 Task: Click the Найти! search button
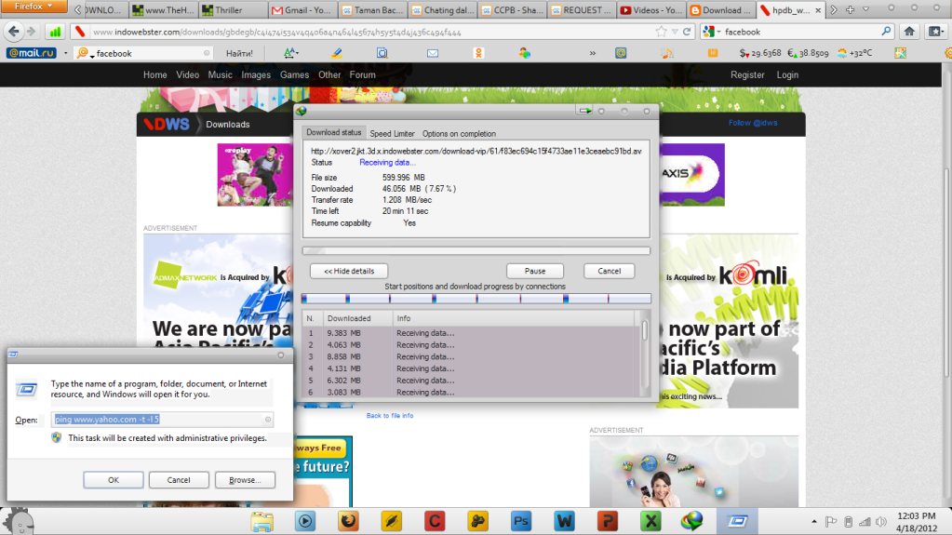tap(239, 53)
